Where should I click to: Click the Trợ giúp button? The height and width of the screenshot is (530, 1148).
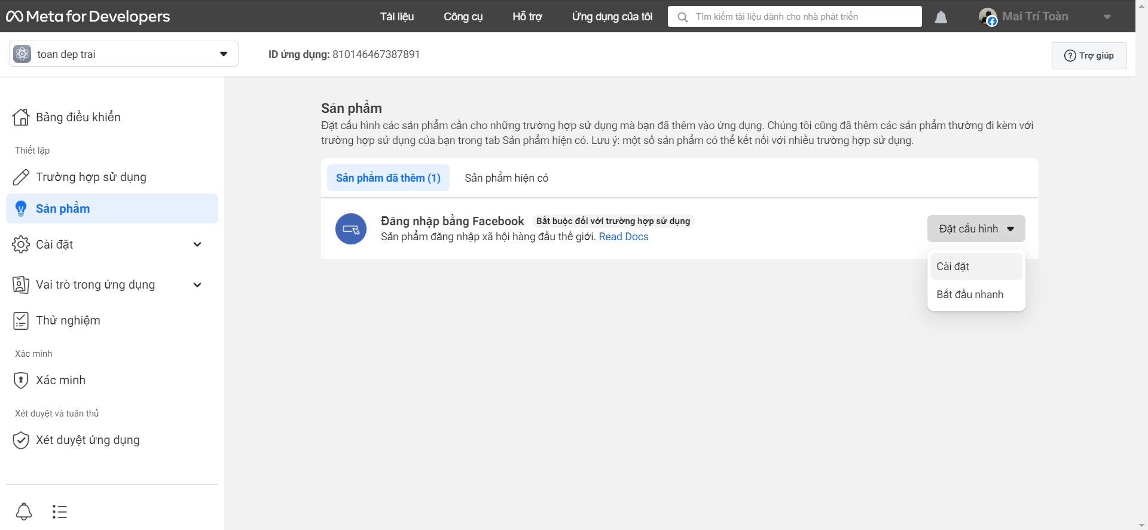(1089, 56)
